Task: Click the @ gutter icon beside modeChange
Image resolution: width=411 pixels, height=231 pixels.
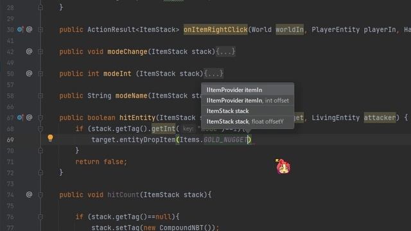Action: (29, 51)
